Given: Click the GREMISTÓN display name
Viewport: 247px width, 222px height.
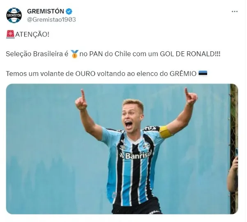Looking at the screenshot, I should pyautogui.click(x=46, y=11).
